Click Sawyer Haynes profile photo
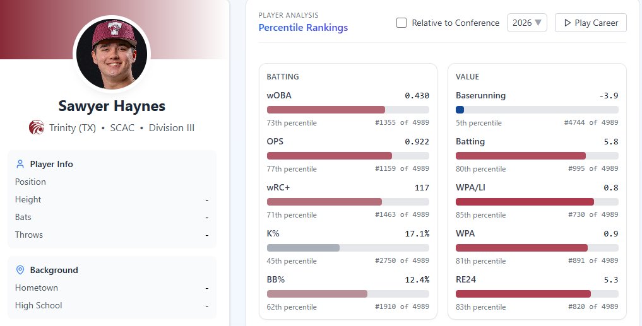The height and width of the screenshot is (326, 642). (x=112, y=54)
